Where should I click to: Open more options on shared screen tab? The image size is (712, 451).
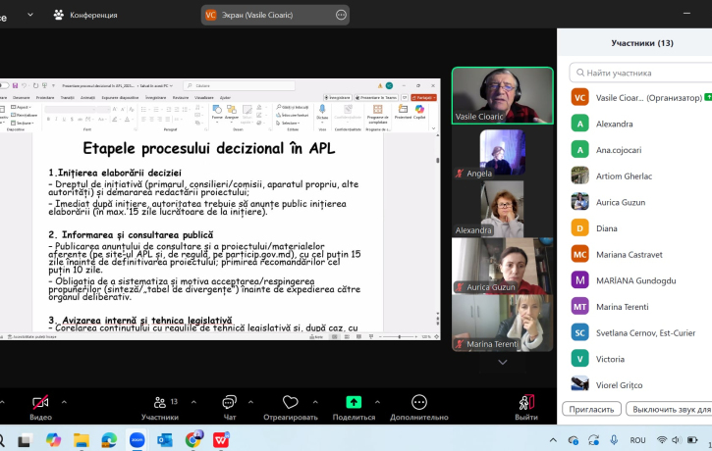click(341, 15)
